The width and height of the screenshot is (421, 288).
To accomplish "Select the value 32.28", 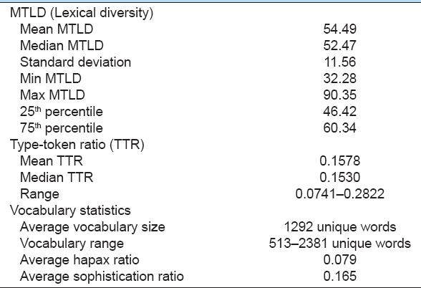I will 339,79.
